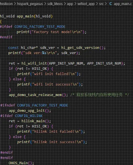Select the src breadcrumb folder

tap(101, 4)
